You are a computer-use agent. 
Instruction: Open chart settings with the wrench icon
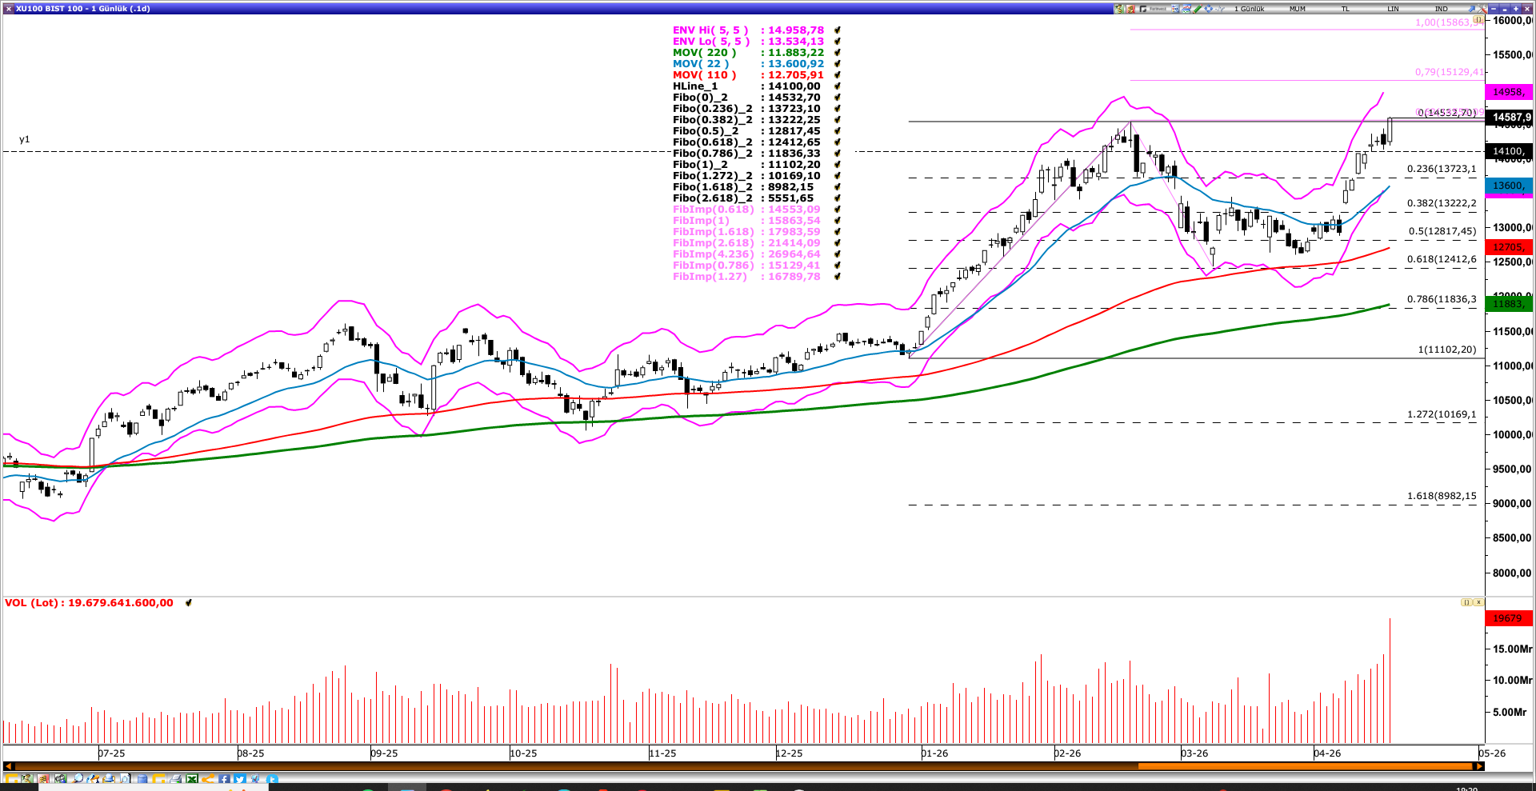1482,9
